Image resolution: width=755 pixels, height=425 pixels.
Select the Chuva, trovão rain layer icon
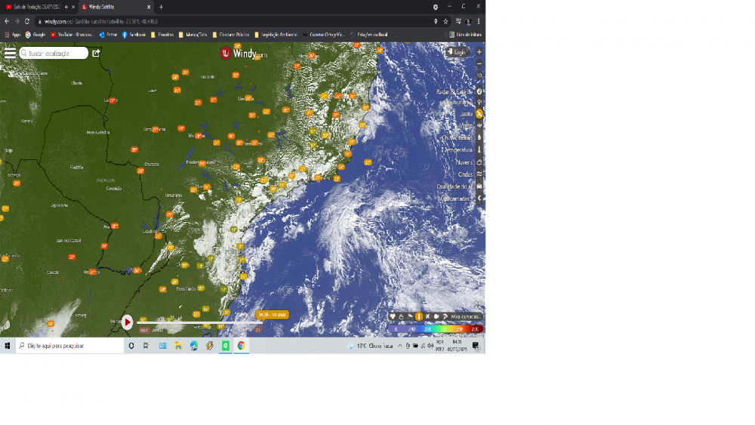click(479, 137)
